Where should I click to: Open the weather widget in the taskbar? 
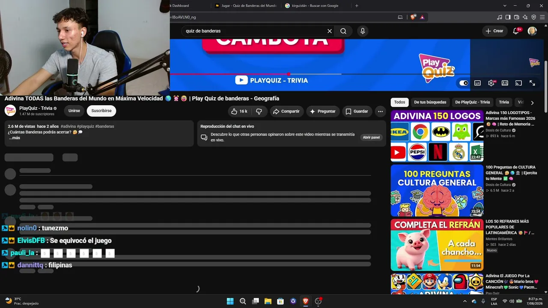[21, 301]
